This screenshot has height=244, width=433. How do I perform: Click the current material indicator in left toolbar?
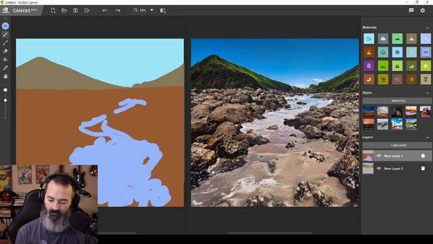(5, 26)
